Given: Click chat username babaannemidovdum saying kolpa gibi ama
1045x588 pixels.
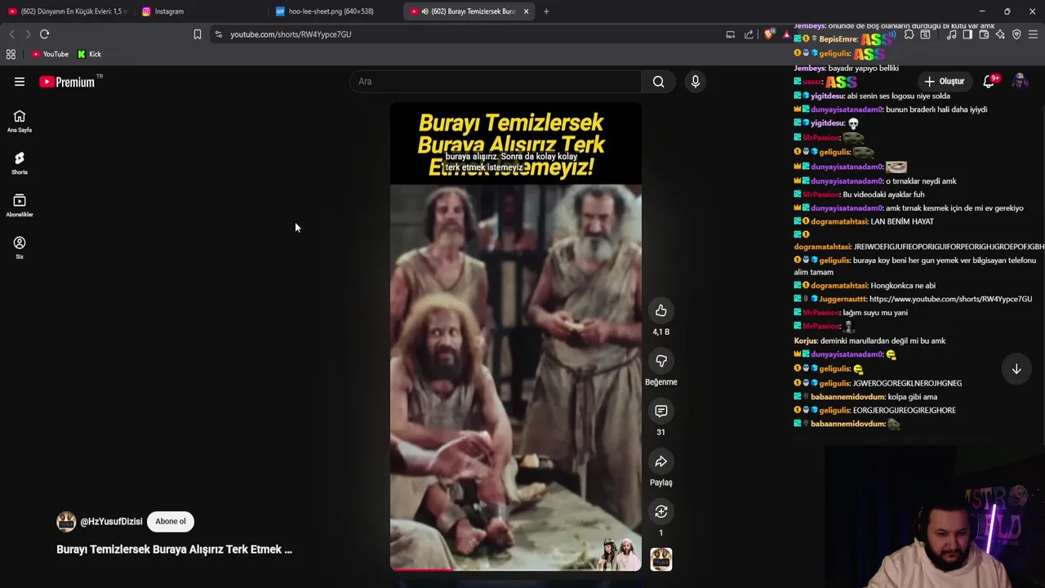Looking at the screenshot, I should pyautogui.click(x=847, y=397).
